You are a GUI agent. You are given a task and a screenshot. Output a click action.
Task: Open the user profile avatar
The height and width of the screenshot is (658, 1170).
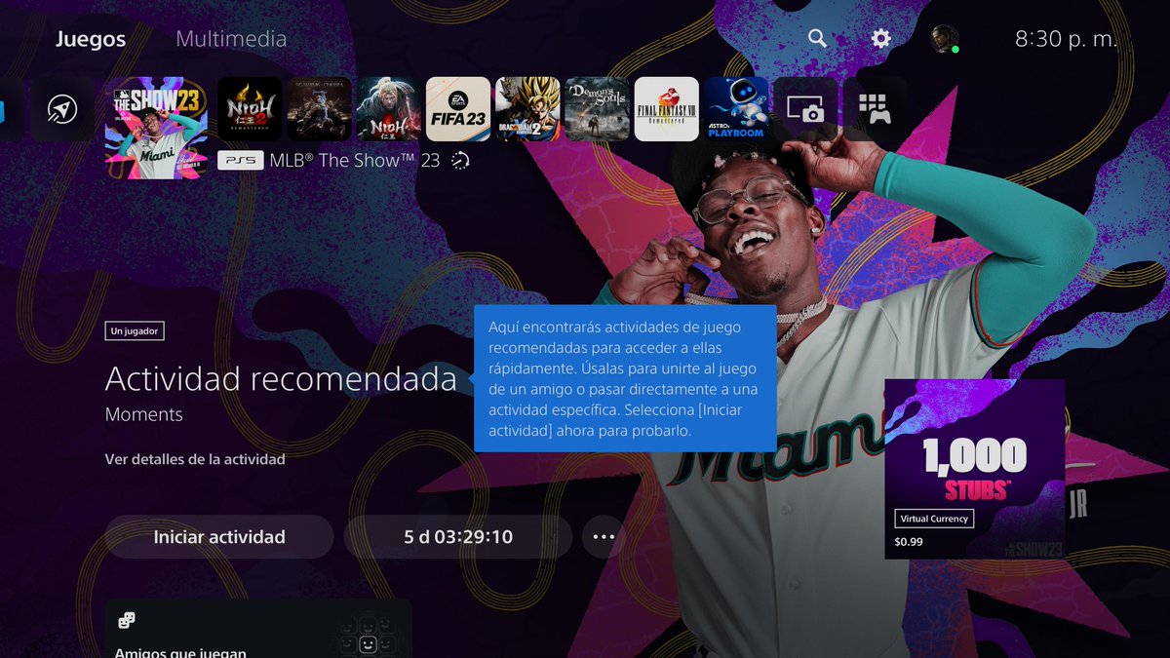(x=945, y=38)
